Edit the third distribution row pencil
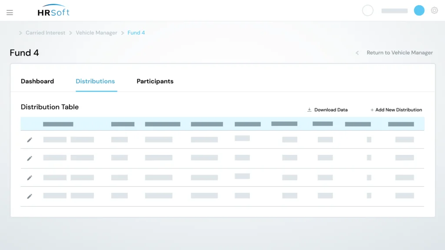This screenshot has width=445, height=250. point(30,178)
